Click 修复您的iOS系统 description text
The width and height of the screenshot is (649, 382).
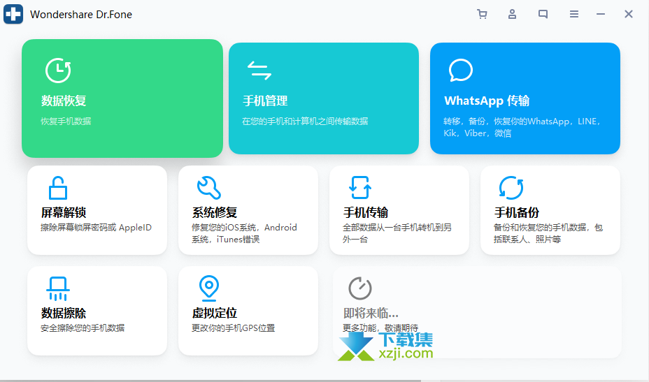(244, 233)
